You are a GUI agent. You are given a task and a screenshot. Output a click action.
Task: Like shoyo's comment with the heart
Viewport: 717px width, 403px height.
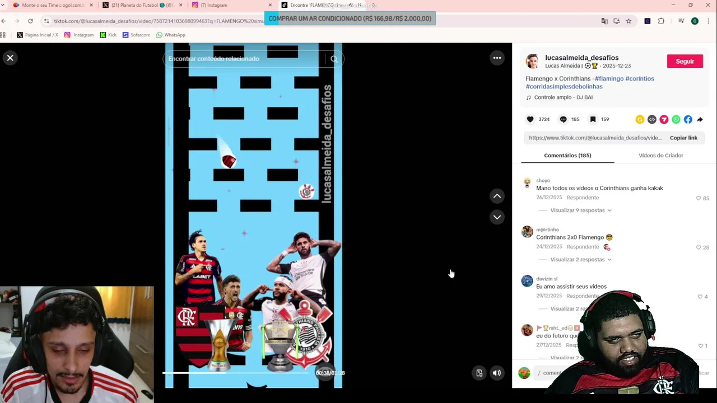[x=699, y=198]
